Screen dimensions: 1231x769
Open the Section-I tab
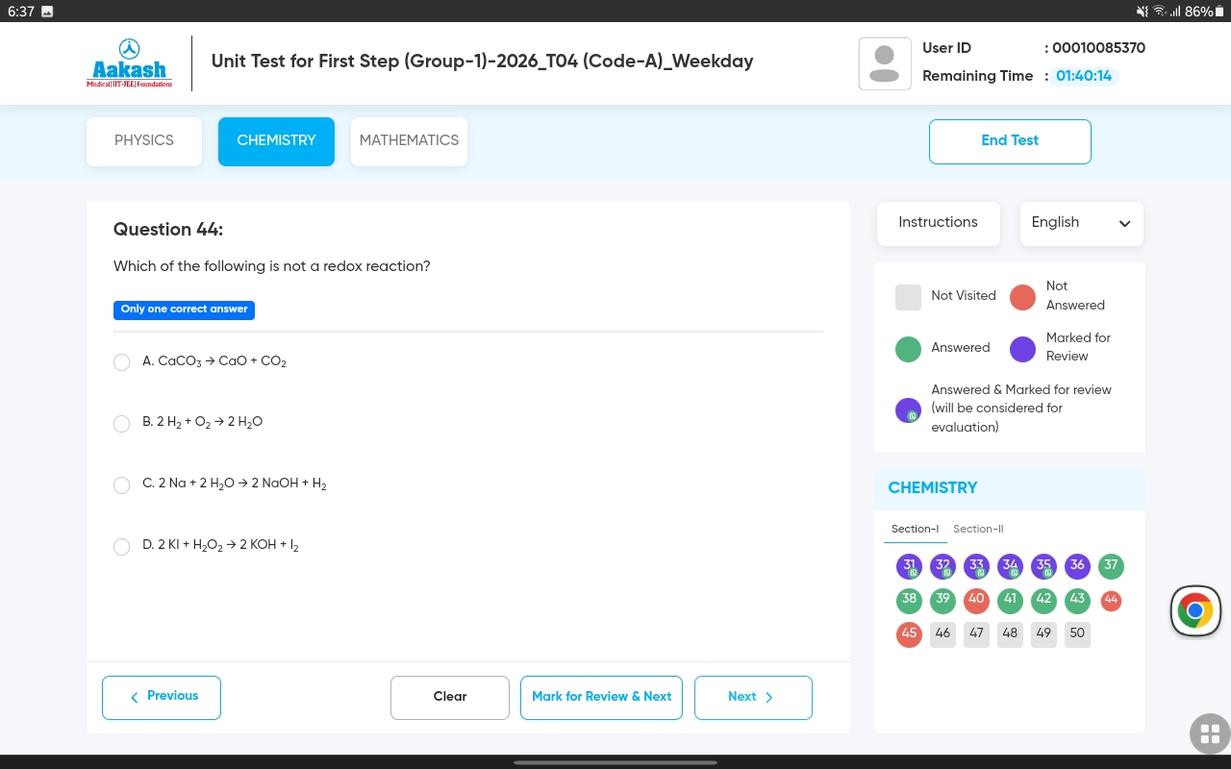tap(915, 529)
